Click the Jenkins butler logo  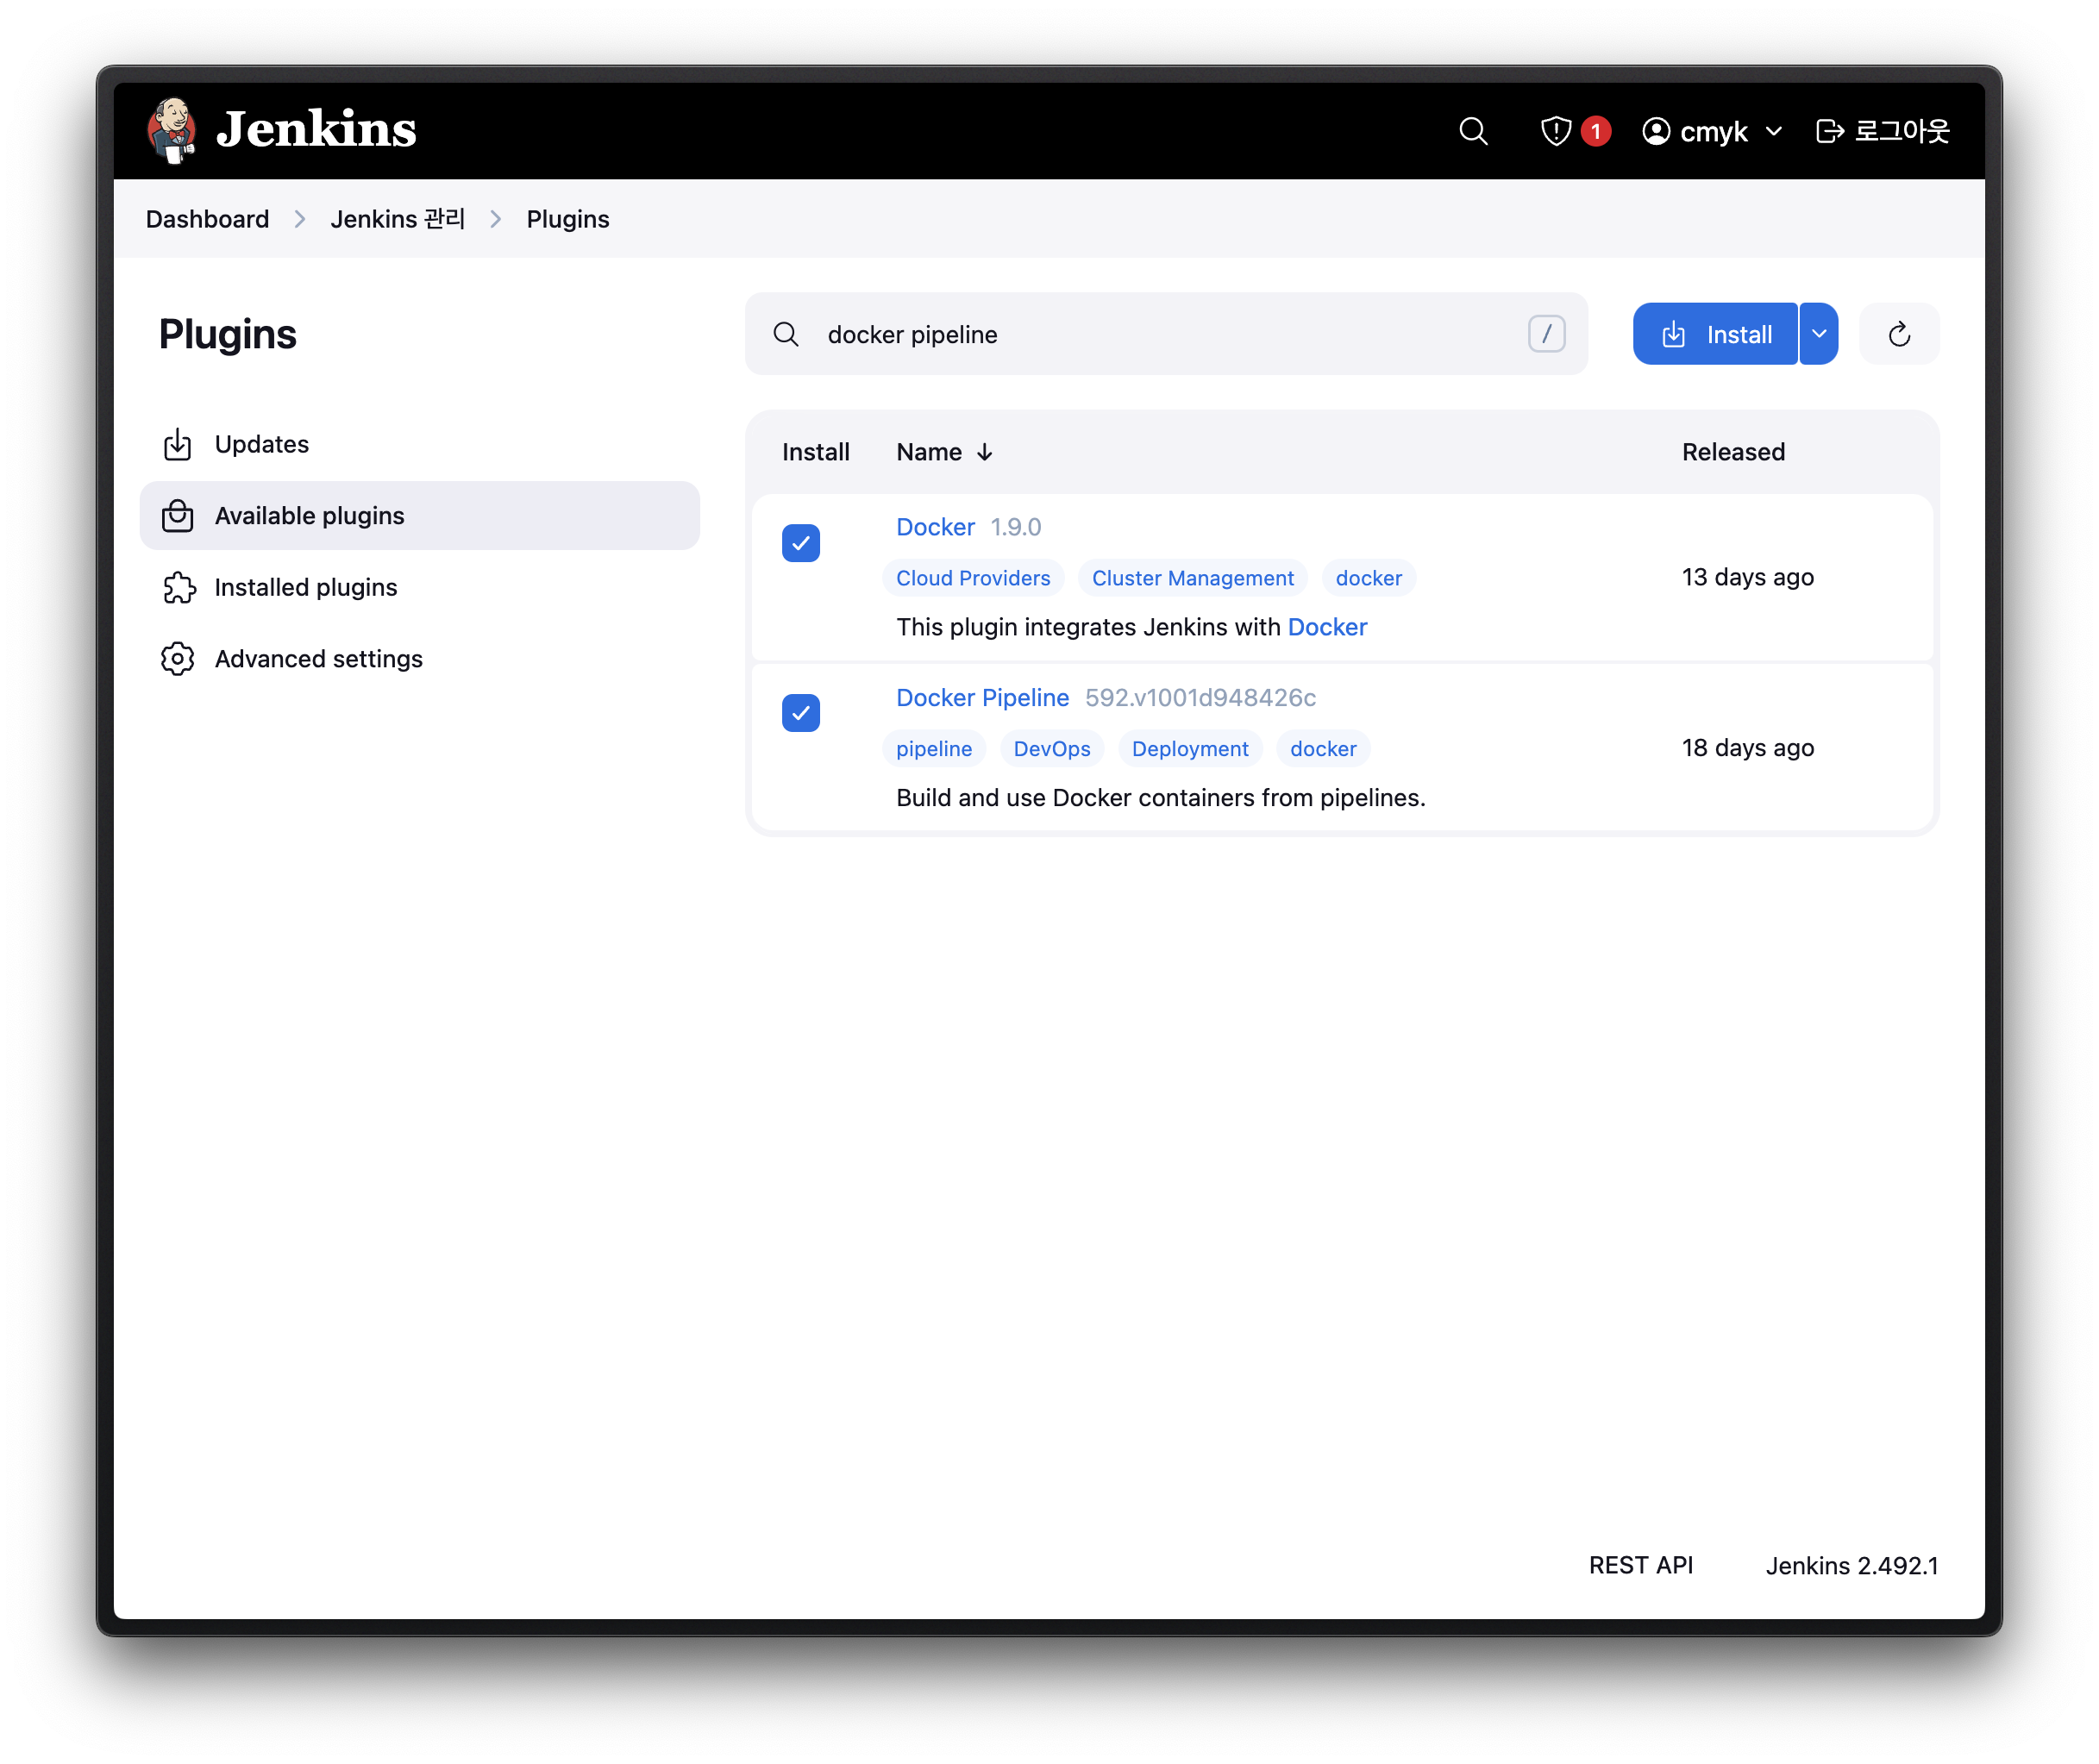[x=172, y=130]
